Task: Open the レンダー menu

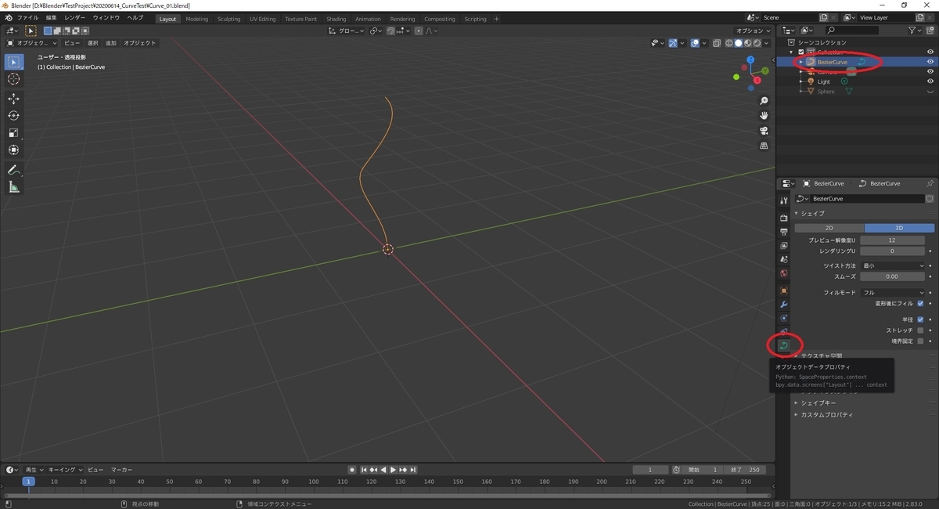Action: (x=75, y=17)
